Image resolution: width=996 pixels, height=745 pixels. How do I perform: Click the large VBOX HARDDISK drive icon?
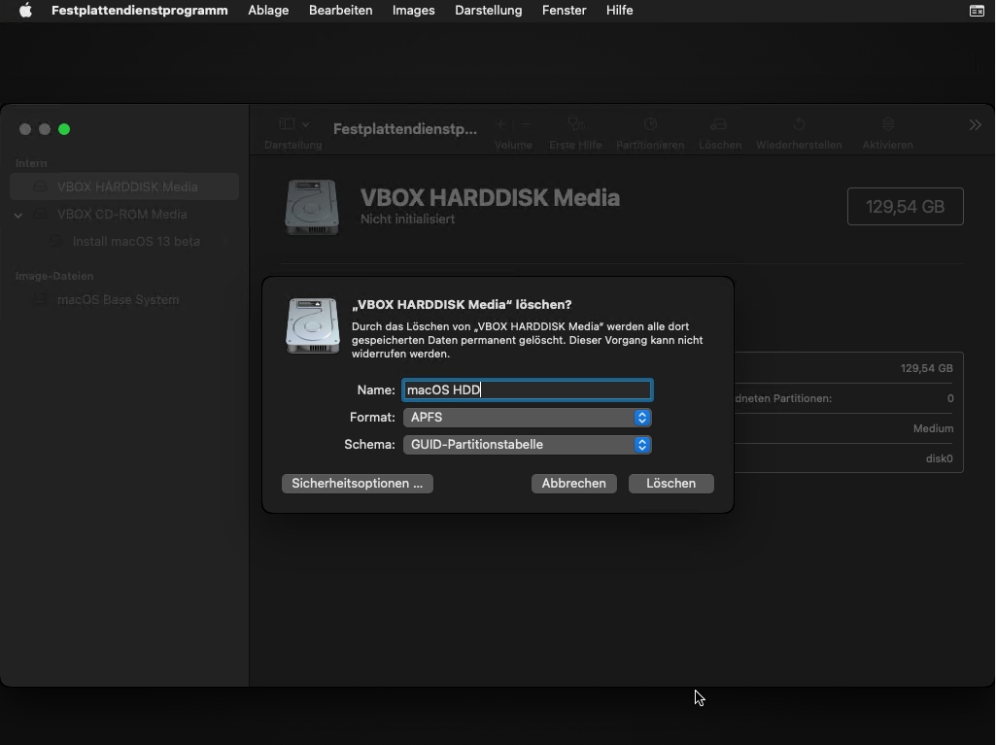point(312,207)
